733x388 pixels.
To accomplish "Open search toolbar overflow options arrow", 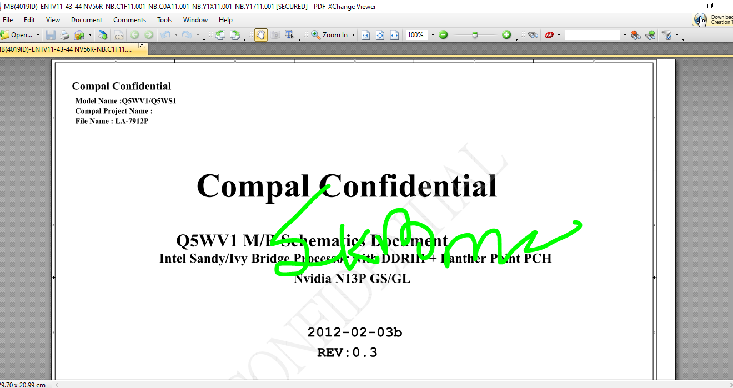I will [x=684, y=39].
